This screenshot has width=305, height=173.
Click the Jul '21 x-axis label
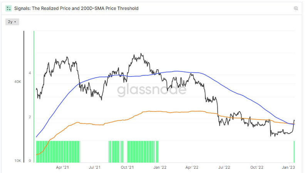point(95,167)
